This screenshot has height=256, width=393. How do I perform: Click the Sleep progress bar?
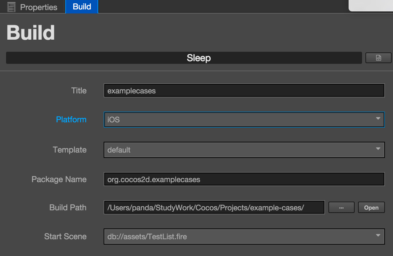(x=184, y=58)
